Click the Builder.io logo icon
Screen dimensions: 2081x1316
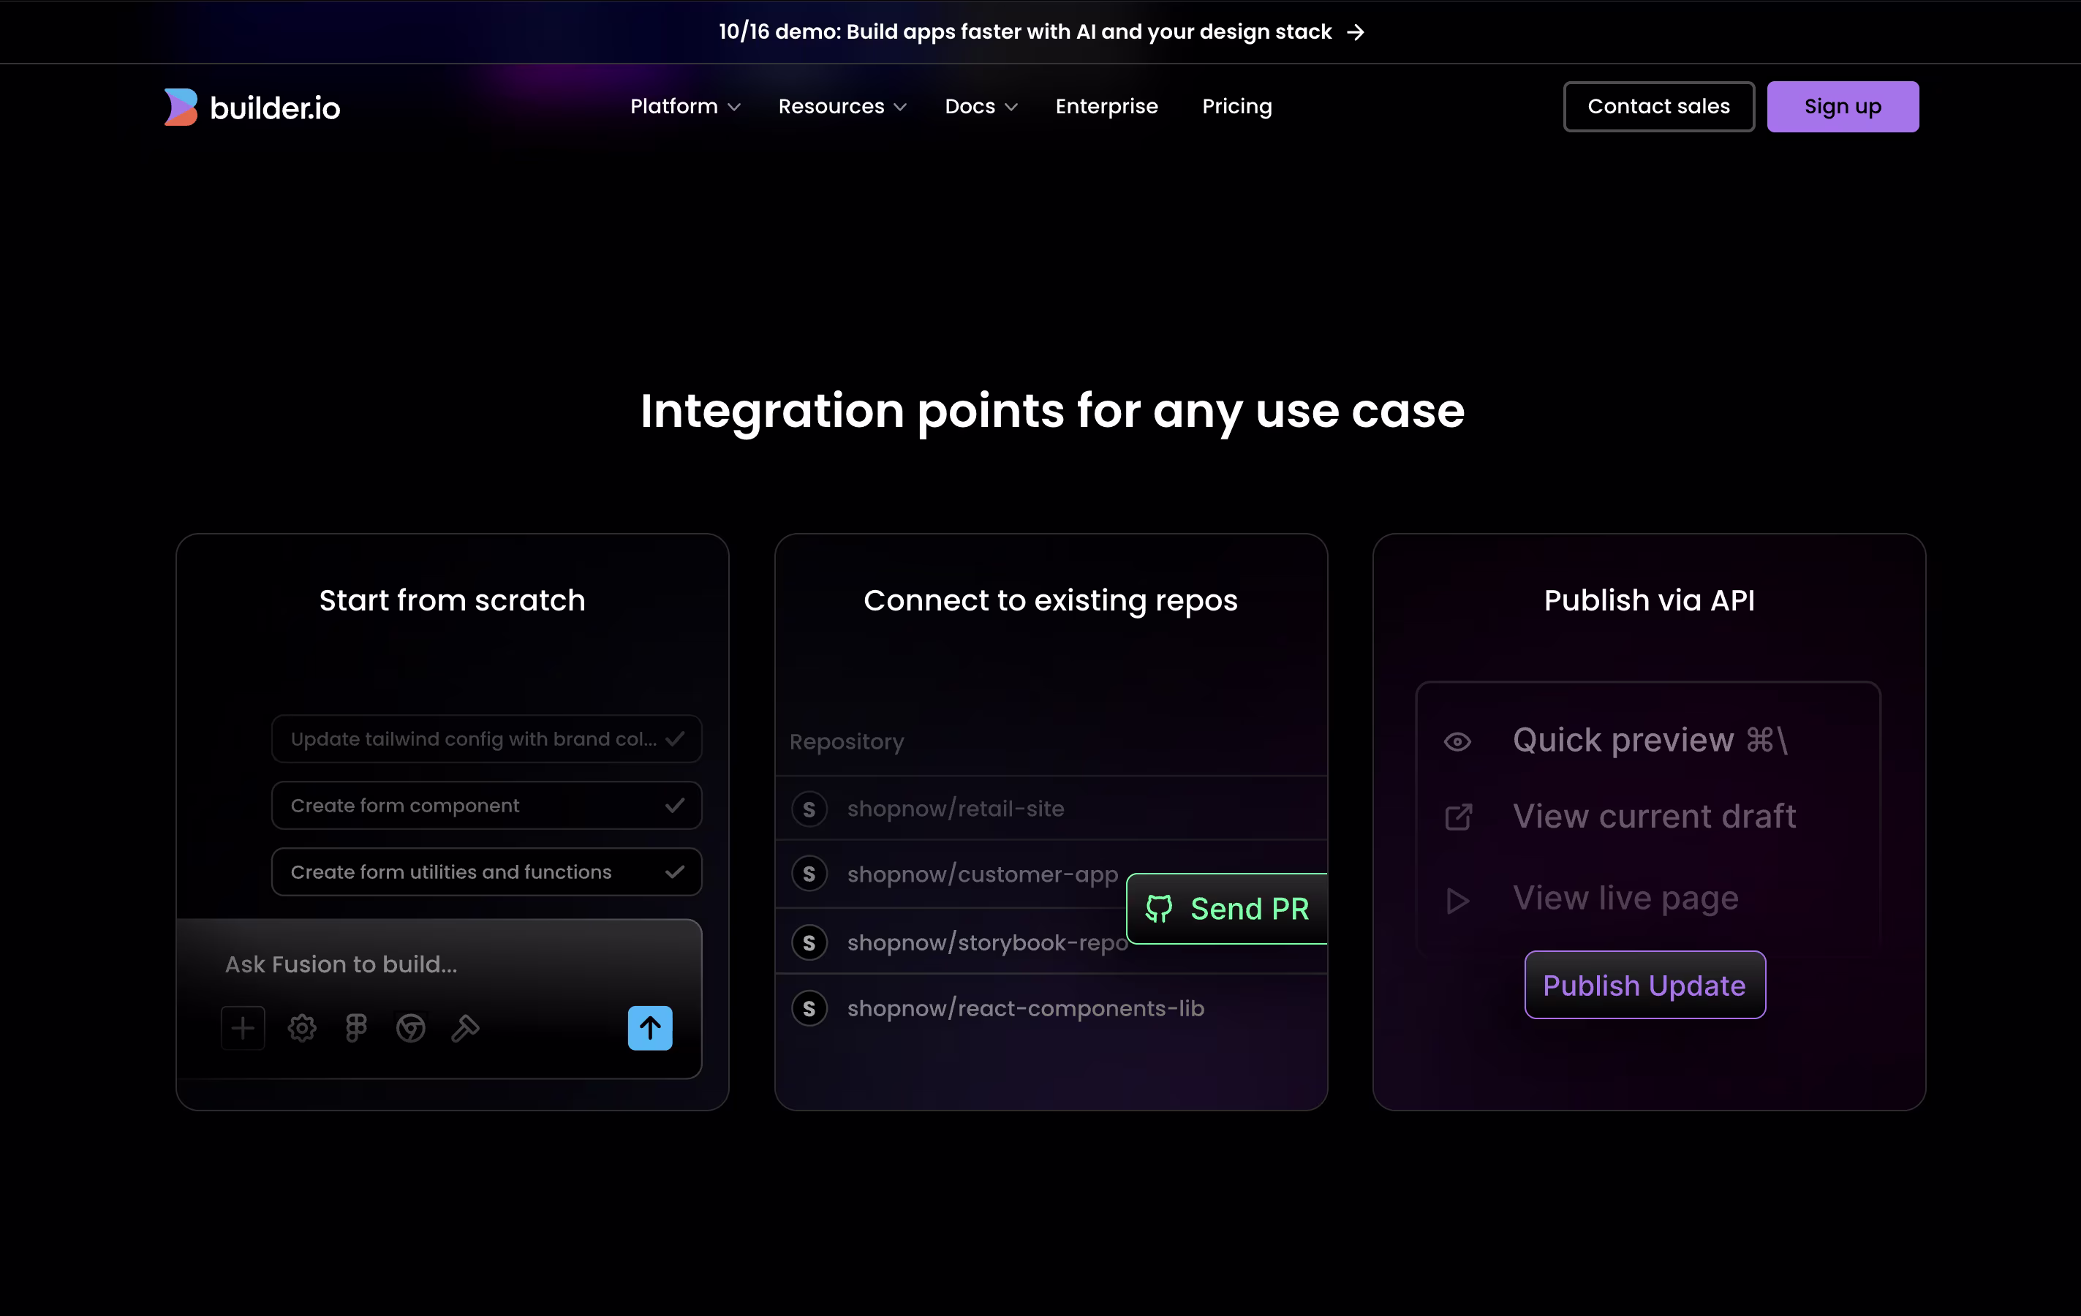[181, 106]
